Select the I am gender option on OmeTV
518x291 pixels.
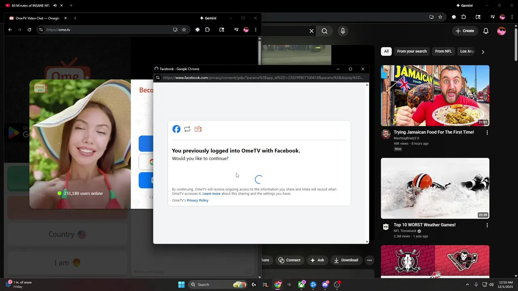67,263
